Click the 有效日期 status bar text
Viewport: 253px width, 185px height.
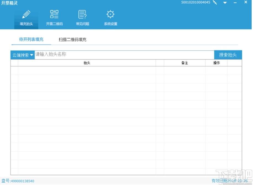(230, 181)
